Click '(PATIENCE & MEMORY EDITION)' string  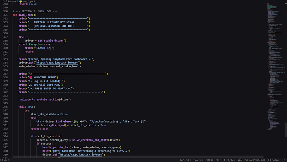[x=54, y=26]
